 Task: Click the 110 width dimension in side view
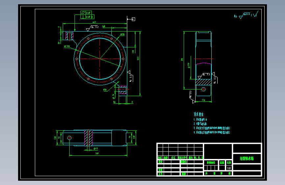(203, 100)
